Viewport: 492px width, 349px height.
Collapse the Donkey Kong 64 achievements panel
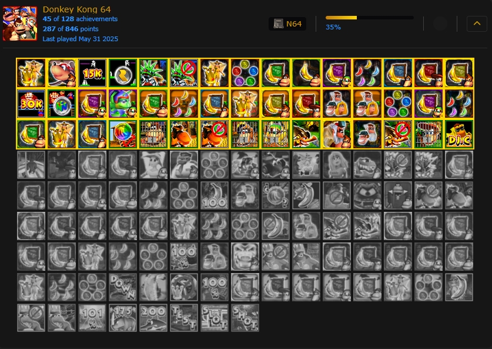point(477,24)
